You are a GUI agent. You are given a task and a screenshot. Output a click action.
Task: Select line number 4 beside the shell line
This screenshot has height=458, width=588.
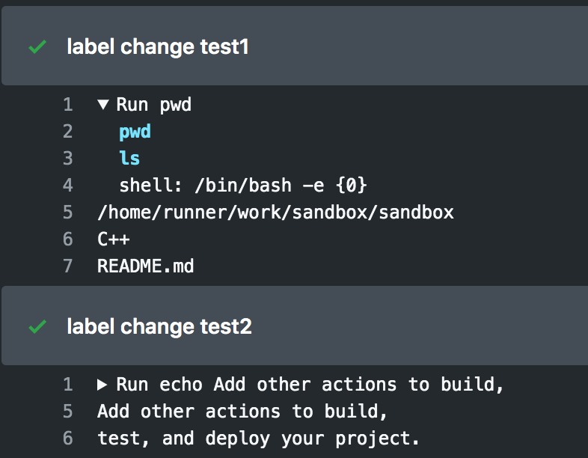67,186
